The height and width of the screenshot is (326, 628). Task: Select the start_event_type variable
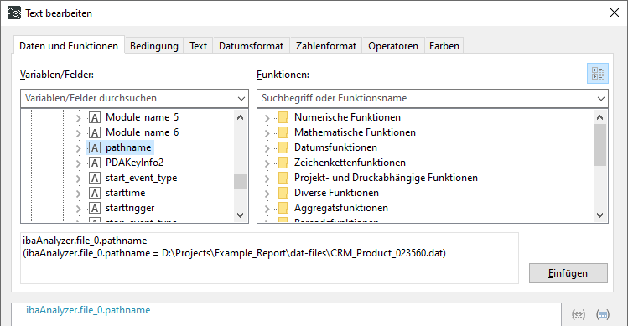pyautogui.click(x=142, y=178)
